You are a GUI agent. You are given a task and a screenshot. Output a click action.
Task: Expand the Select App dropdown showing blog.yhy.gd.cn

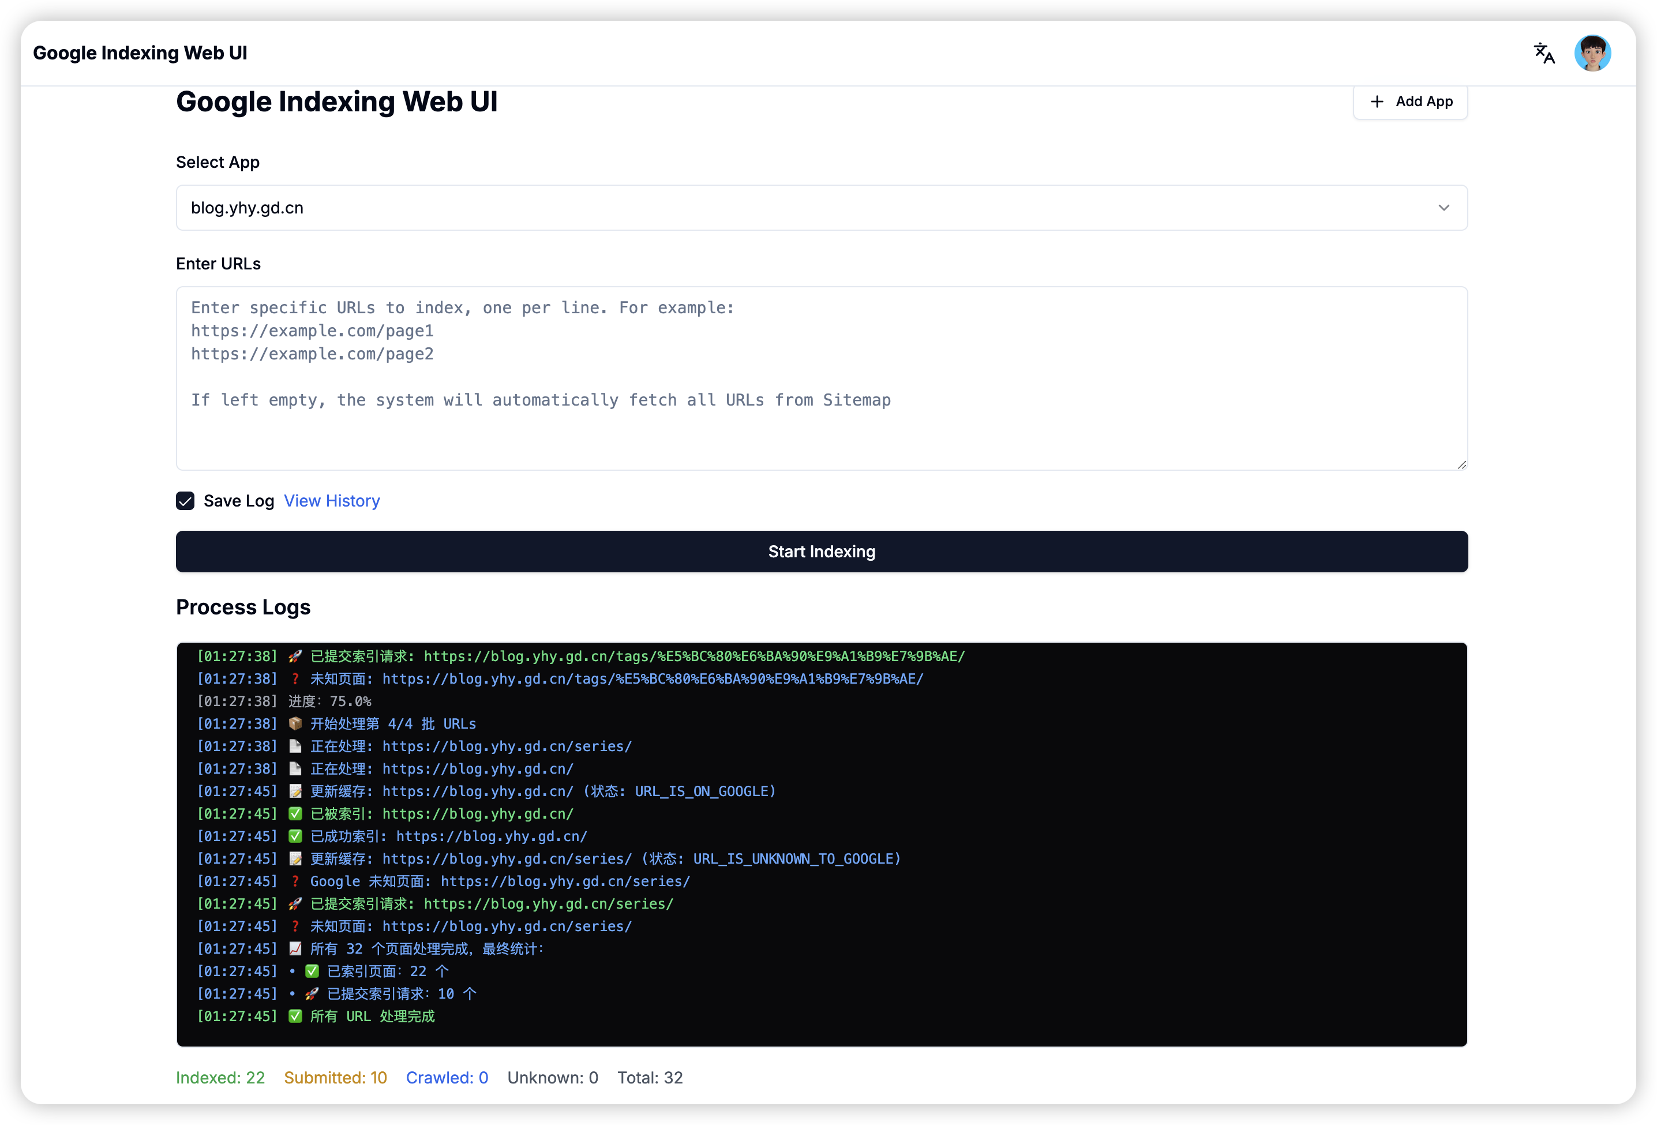click(822, 208)
